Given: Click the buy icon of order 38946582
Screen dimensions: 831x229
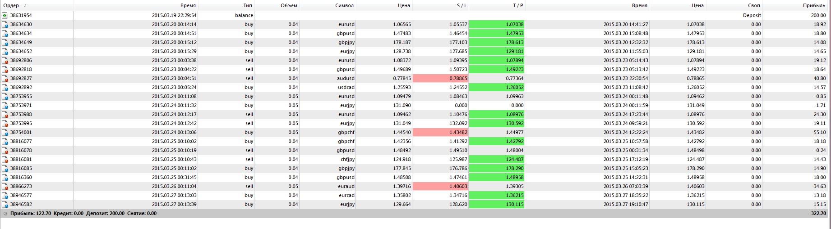Looking at the screenshot, I should pyautogui.click(x=5, y=204).
